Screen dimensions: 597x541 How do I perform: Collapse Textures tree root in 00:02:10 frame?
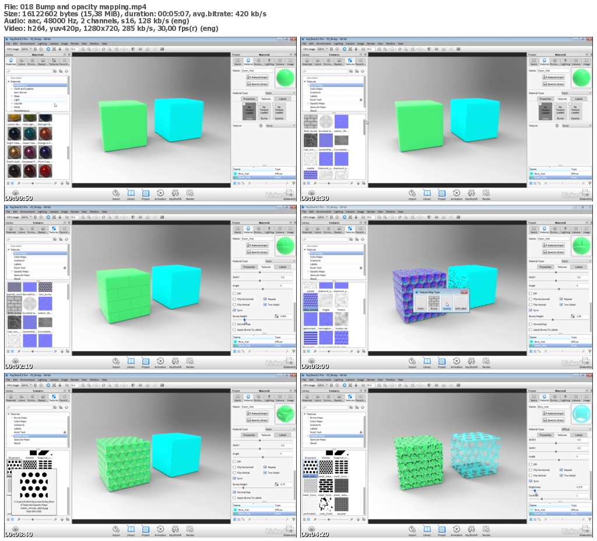click(x=9, y=250)
